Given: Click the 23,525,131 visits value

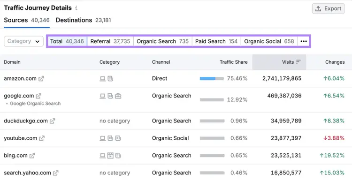Looking at the screenshot, I should (286, 155).
